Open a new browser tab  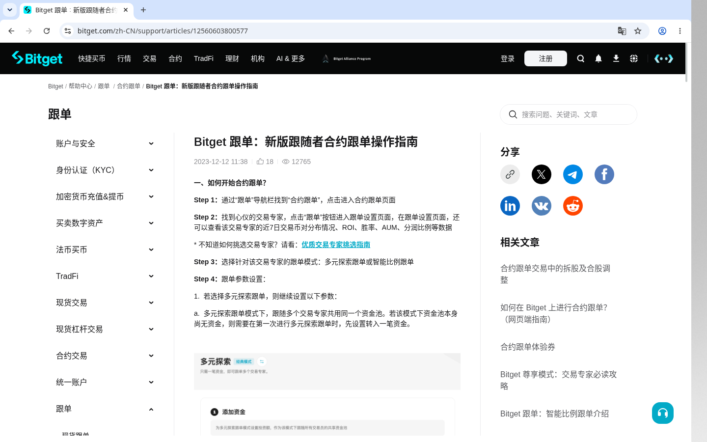[143, 10]
